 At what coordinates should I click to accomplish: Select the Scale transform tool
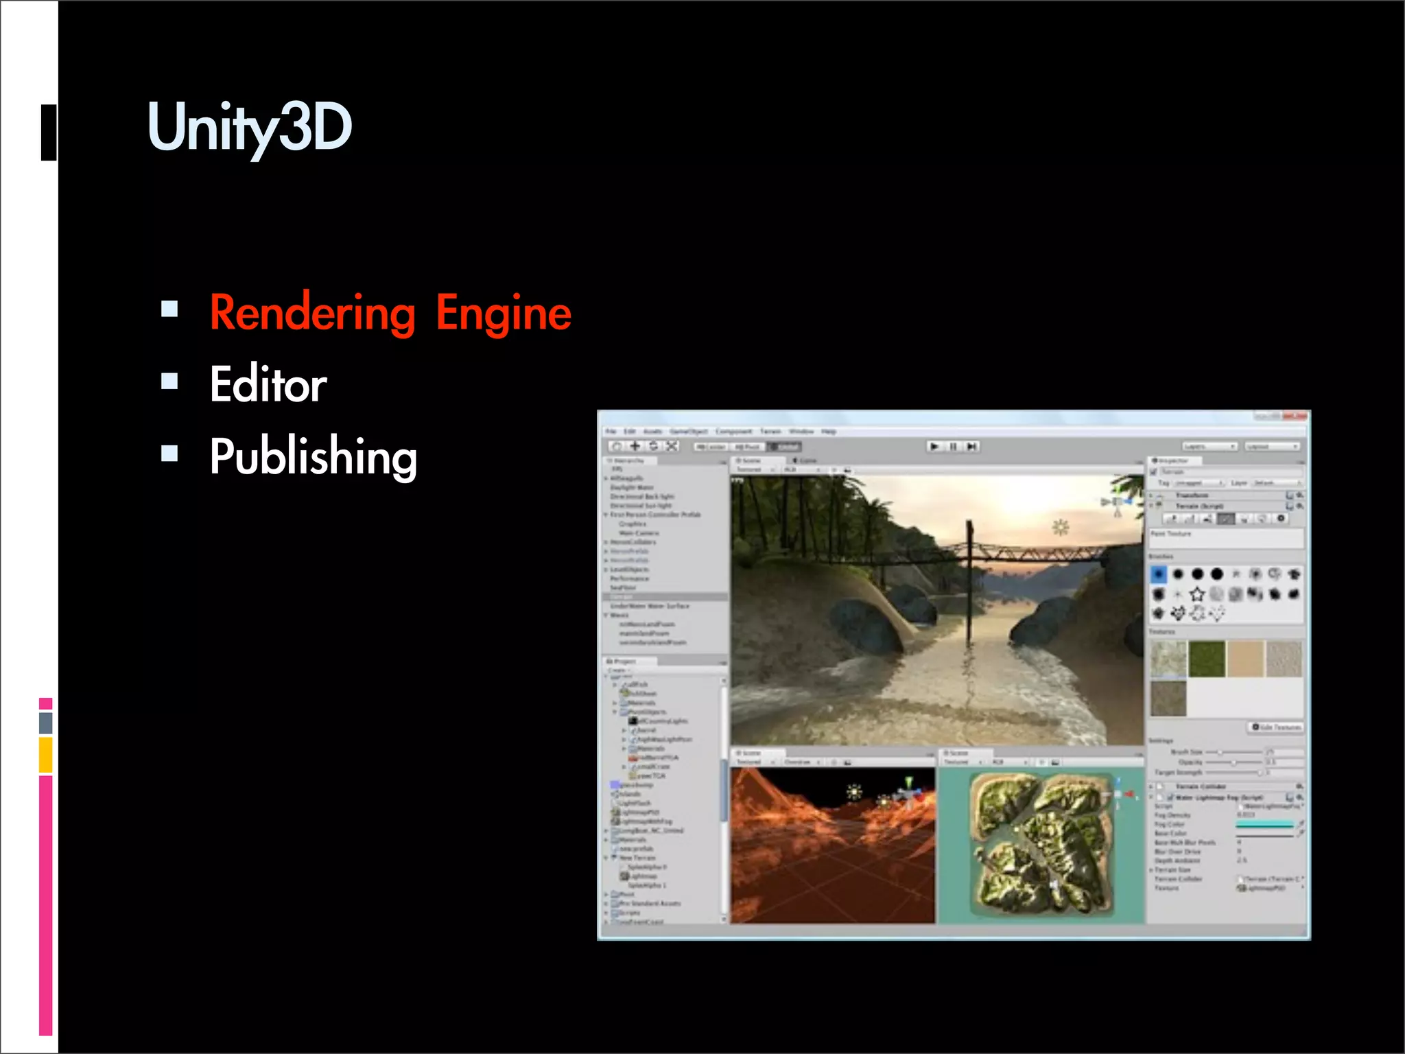coord(672,447)
